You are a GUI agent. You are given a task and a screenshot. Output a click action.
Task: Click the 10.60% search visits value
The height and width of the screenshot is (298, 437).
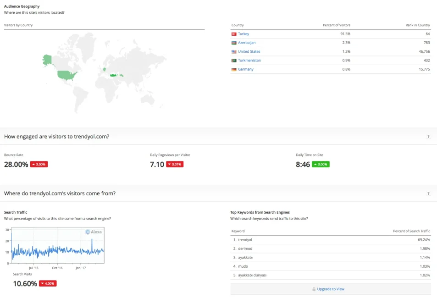tap(25, 284)
